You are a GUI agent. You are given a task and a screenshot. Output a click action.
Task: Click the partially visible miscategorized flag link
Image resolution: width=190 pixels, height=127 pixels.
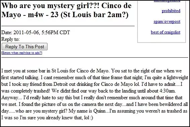pos(167,1)
